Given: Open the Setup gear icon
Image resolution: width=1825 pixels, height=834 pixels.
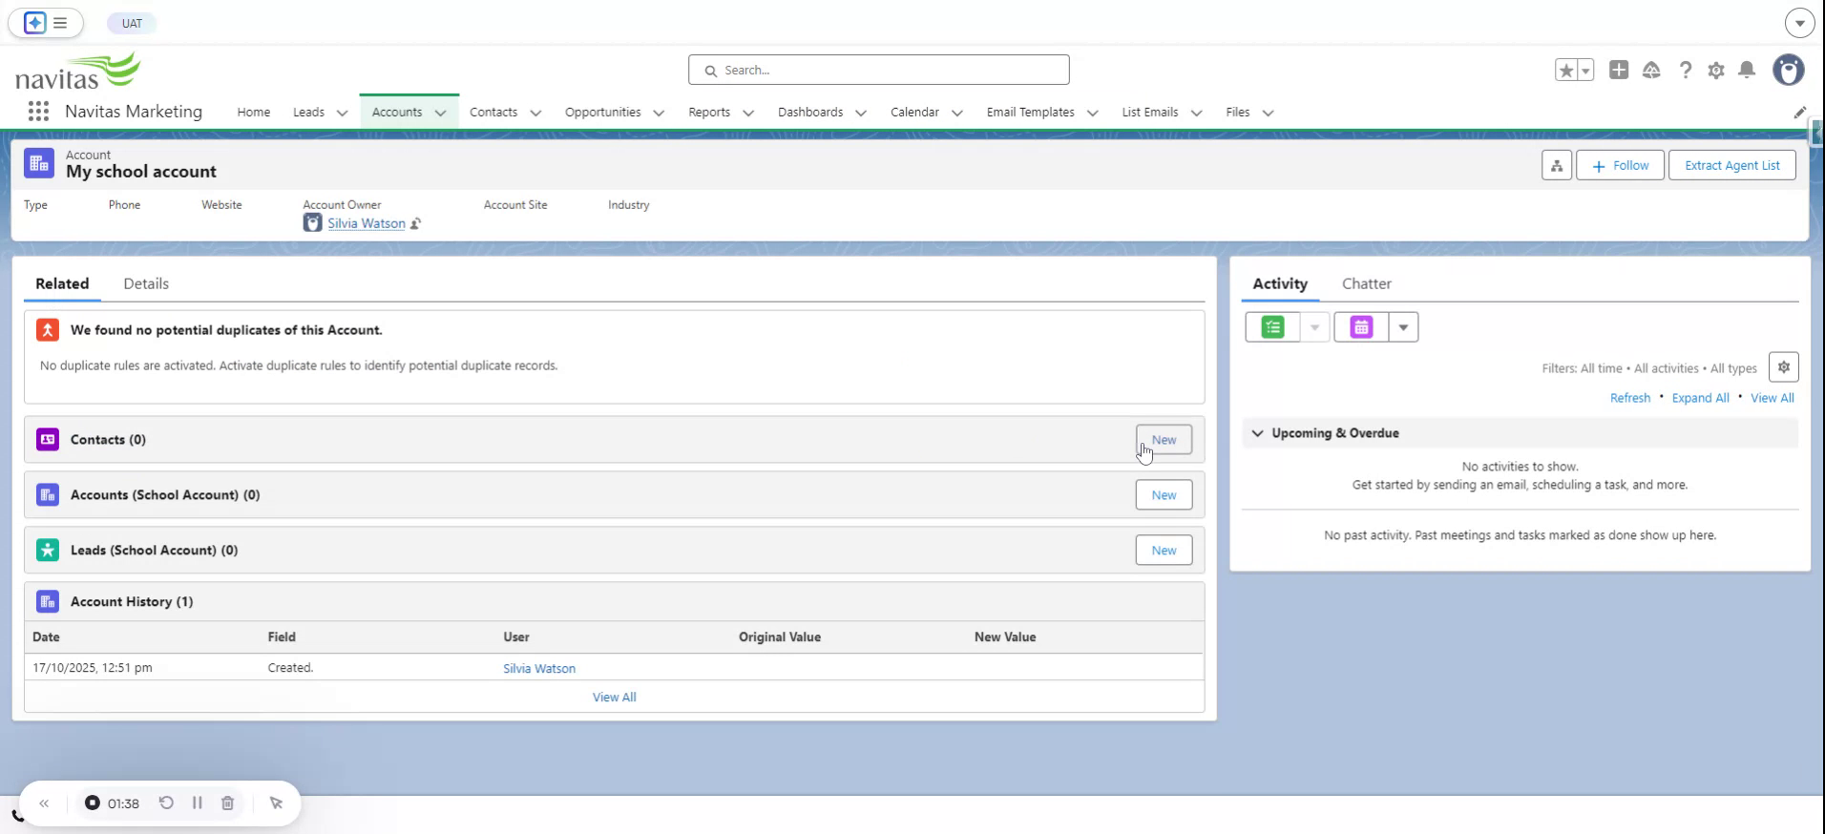Looking at the screenshot, I should click(1716, 70).
